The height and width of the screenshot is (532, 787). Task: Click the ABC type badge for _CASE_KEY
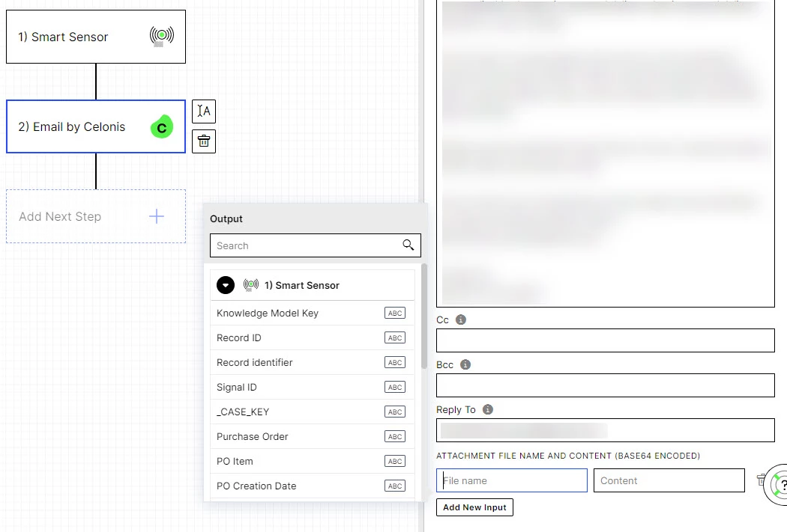point(395,412)
